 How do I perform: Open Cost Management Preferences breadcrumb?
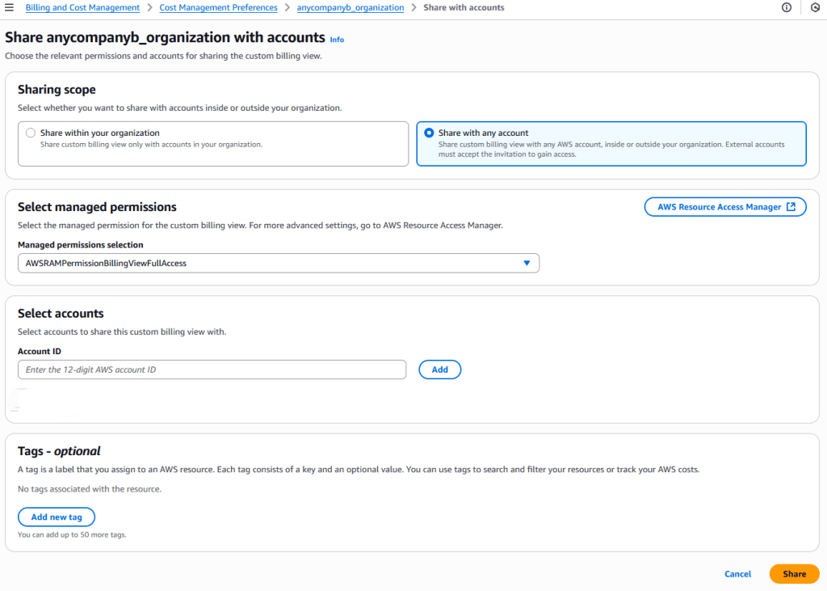tap(218, 7)
